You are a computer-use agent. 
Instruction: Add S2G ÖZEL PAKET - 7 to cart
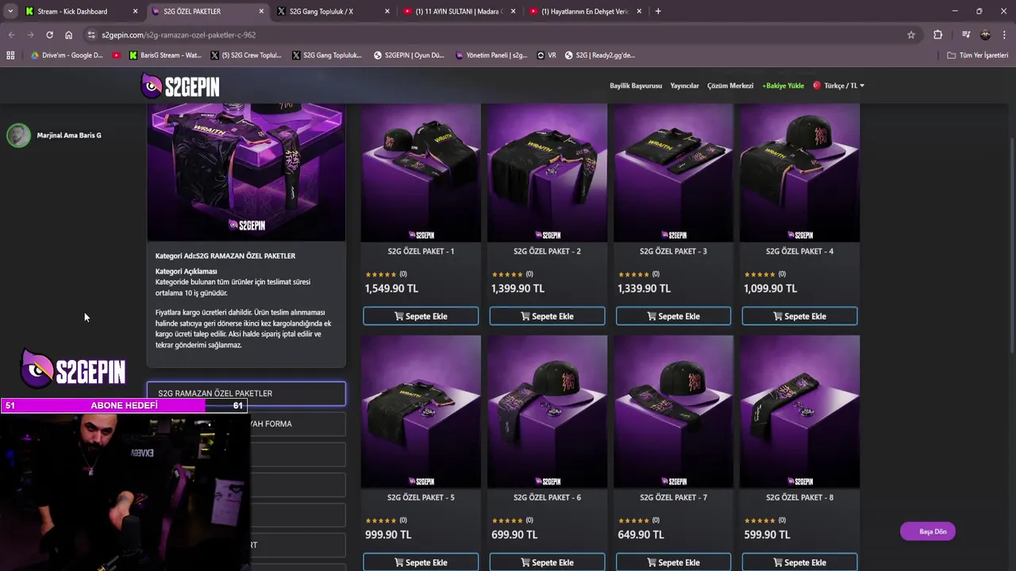point(673,562)
